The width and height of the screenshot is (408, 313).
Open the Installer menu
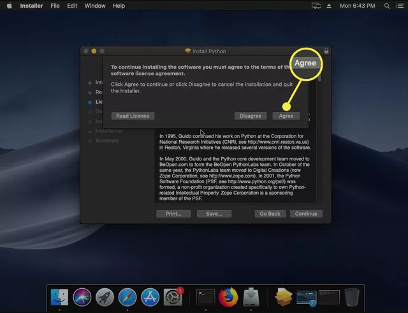[x=31, y=6]
